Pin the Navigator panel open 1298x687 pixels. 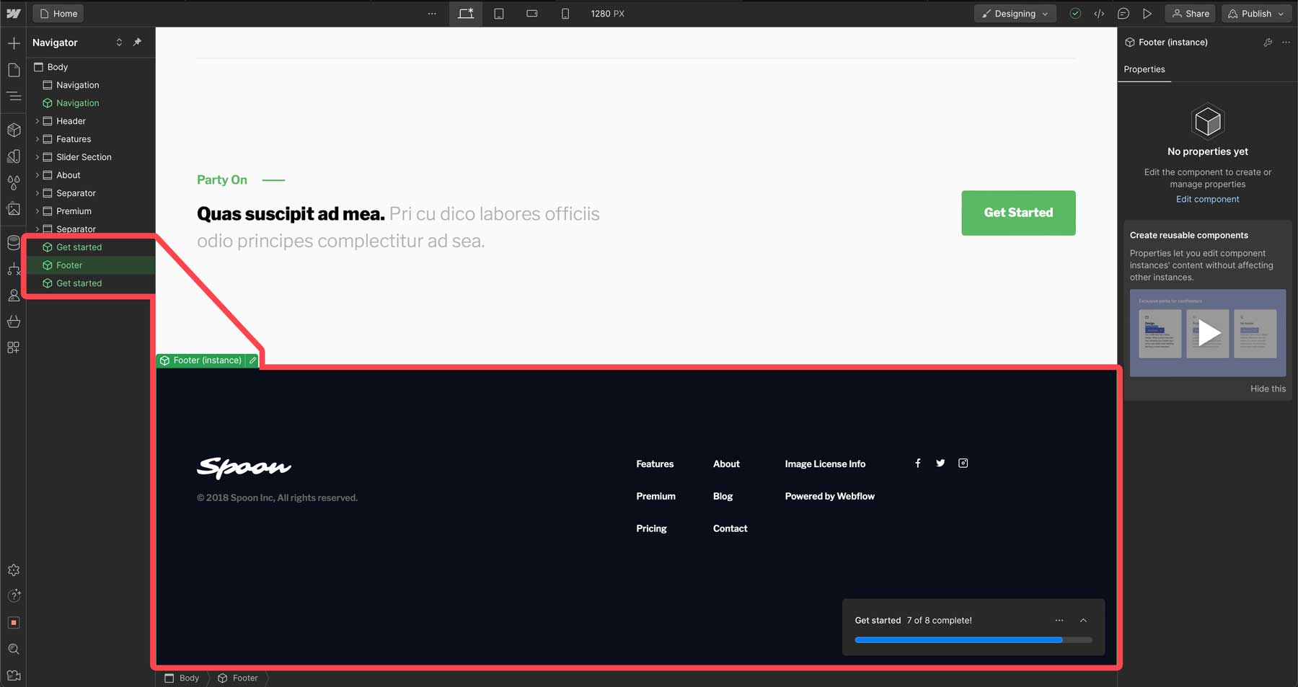pos(136,42)
